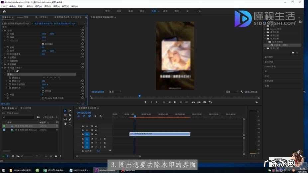This screenshot has height=173, width=308.
Task: Toggle the eye icon on the top video track
Action: 96,126
